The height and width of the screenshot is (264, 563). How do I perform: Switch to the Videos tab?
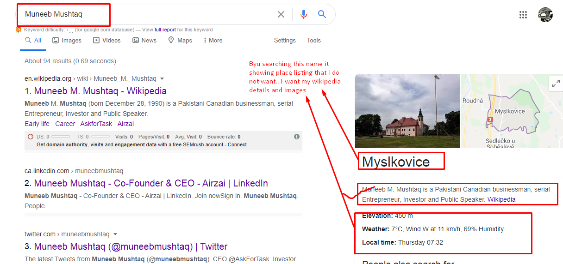pos(107,40)
